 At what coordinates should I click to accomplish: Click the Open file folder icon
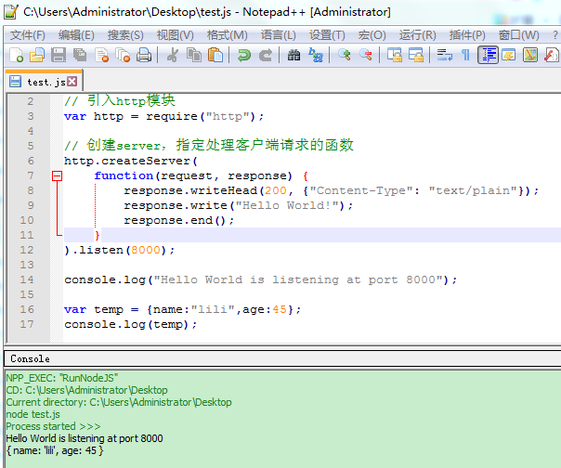coord(37,55)
